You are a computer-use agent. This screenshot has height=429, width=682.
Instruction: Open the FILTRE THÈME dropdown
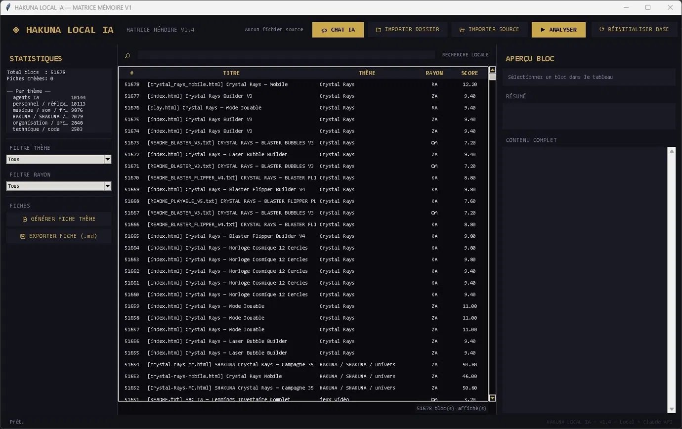click(x=59, y=159)
